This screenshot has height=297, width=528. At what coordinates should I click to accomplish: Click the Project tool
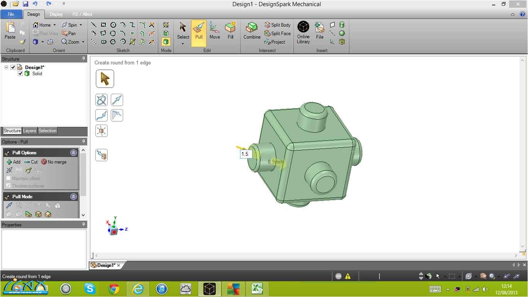pyautogui.click(x=275, y=42)
